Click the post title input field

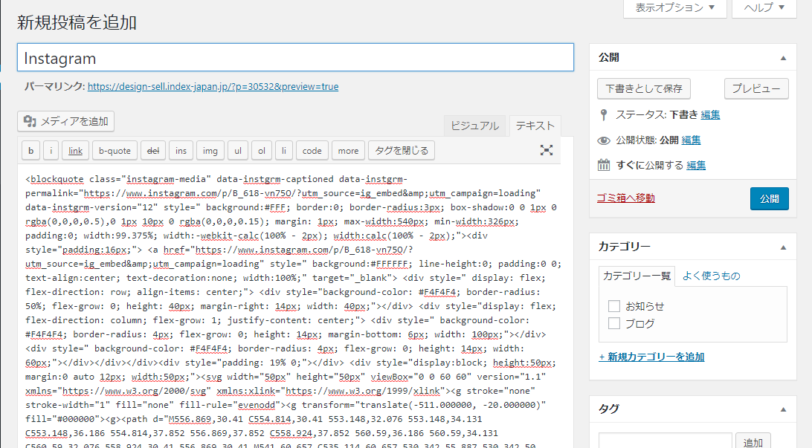pos(295,58)
